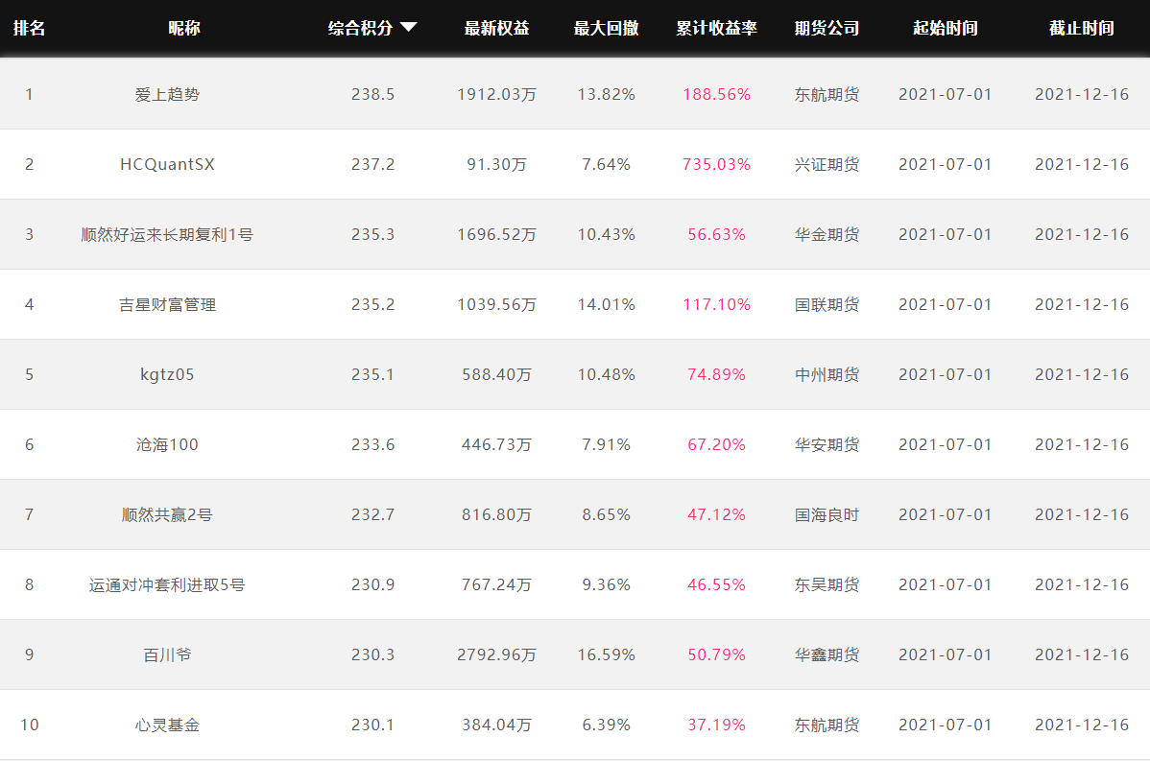Click equity value 588.40万
The height and width of the screenshot is (761, 1150).
click(496, 374)
